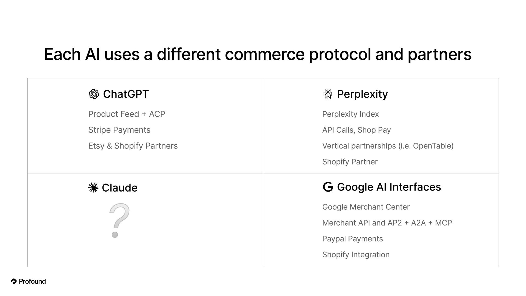Click the large gray question mark
526x296 pixels.
(x=119, y=220)
